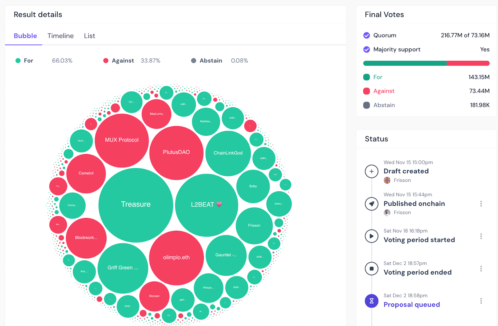Switch to the Timeline tab
Viewport: 498px width, 326px height.
click(x=60, y=36)
